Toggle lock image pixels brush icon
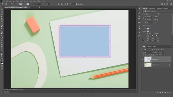The height and width of the screenshot is (97, 173). (x=148, y=55)
